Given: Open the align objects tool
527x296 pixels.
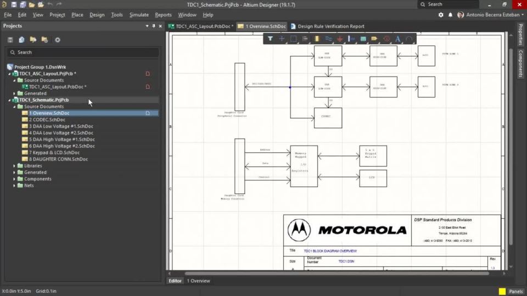Looking at the screenshot, I should (x=305, y=39).
